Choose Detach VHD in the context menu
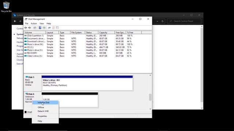 pyautogui.click(x=45, y=111)
